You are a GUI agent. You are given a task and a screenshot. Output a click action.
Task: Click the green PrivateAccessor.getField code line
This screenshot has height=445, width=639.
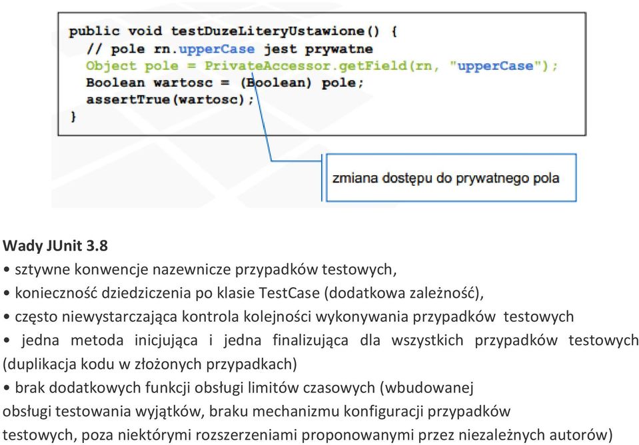(322, 66)
